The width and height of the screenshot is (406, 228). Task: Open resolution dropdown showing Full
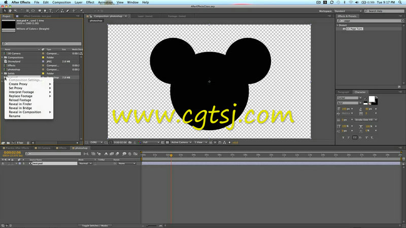click(151, 142)
